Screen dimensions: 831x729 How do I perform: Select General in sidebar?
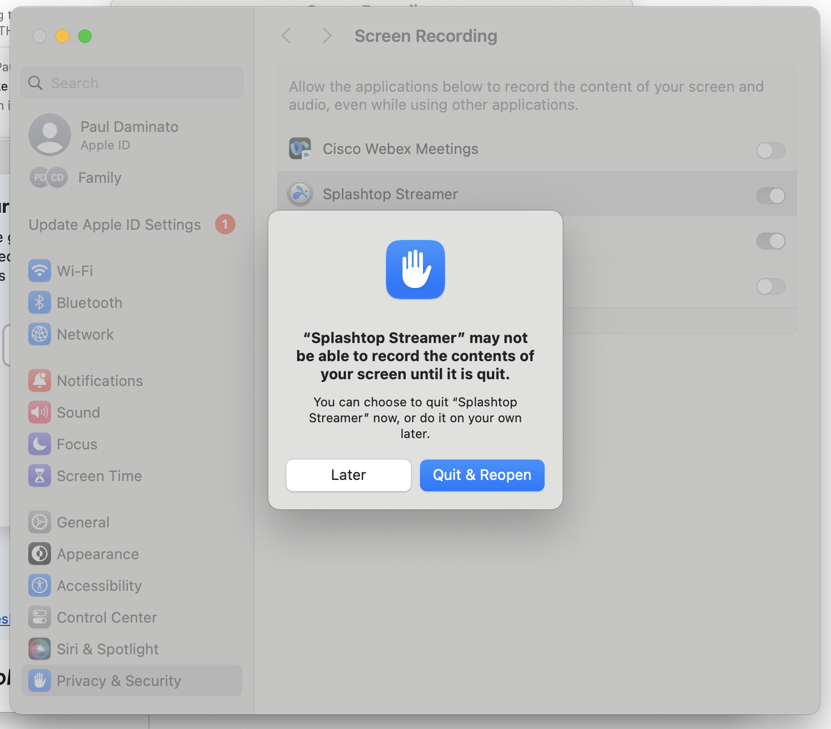point(132,522)
